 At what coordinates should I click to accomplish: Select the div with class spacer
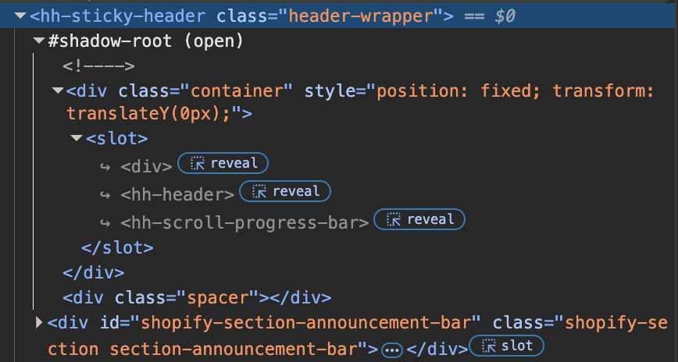click(x=197, y=297)
